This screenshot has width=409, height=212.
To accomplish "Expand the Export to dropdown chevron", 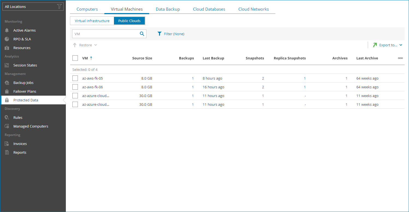I will point(401,45).
